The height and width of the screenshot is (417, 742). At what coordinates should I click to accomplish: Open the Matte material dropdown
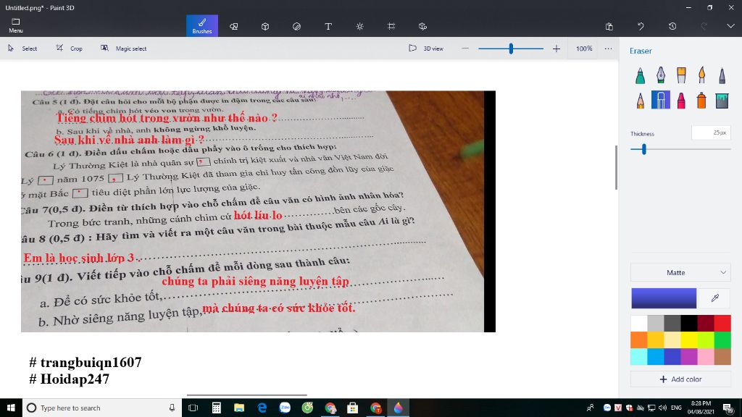(680, 272)
